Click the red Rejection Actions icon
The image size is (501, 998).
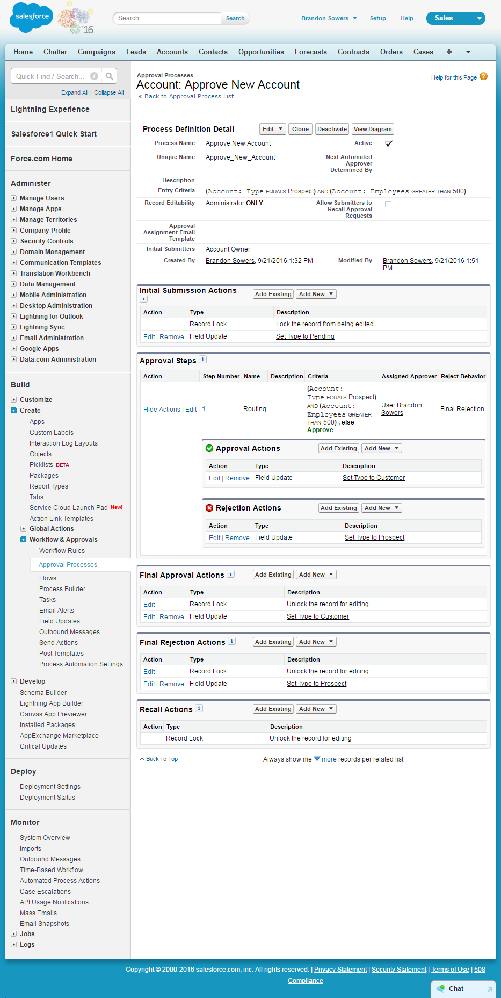click(x=209, y=508)
